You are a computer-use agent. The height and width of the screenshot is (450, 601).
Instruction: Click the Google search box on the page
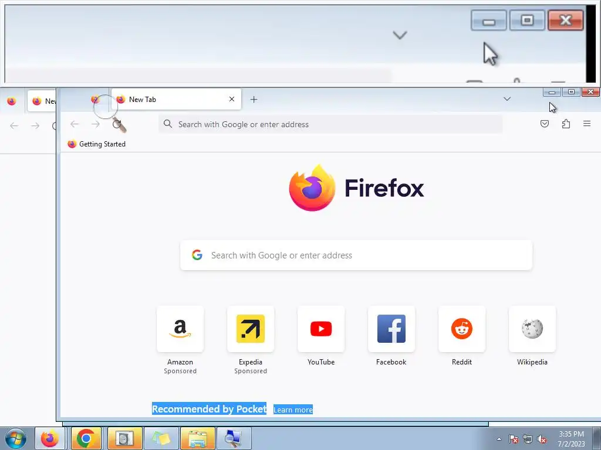pos(356,255)
